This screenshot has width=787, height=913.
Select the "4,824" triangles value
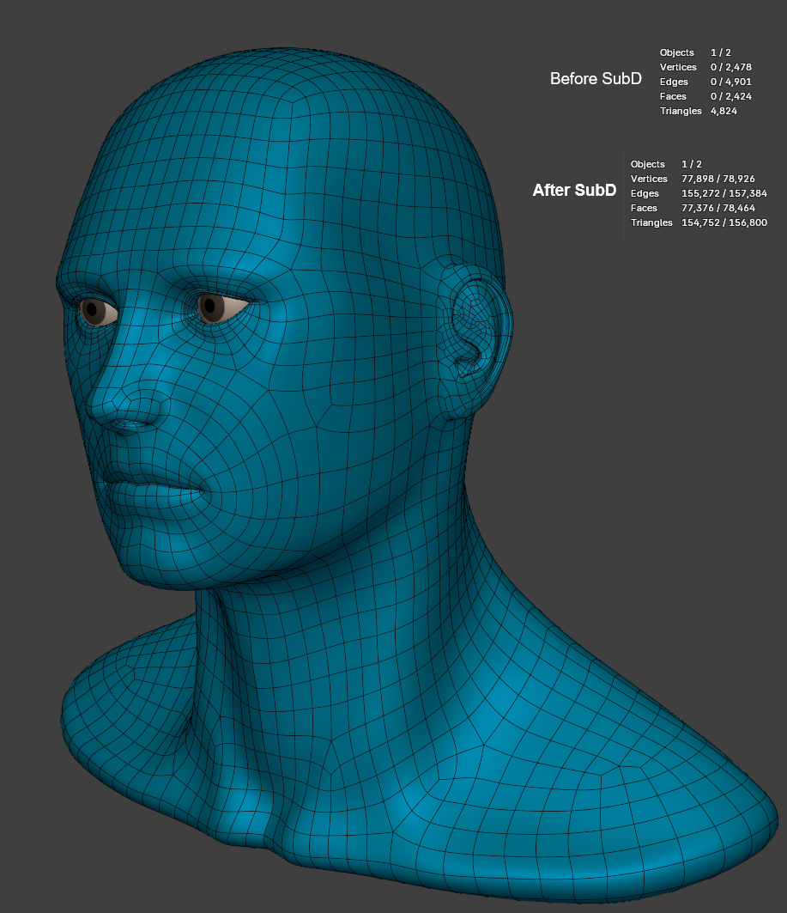click(723, 111)
